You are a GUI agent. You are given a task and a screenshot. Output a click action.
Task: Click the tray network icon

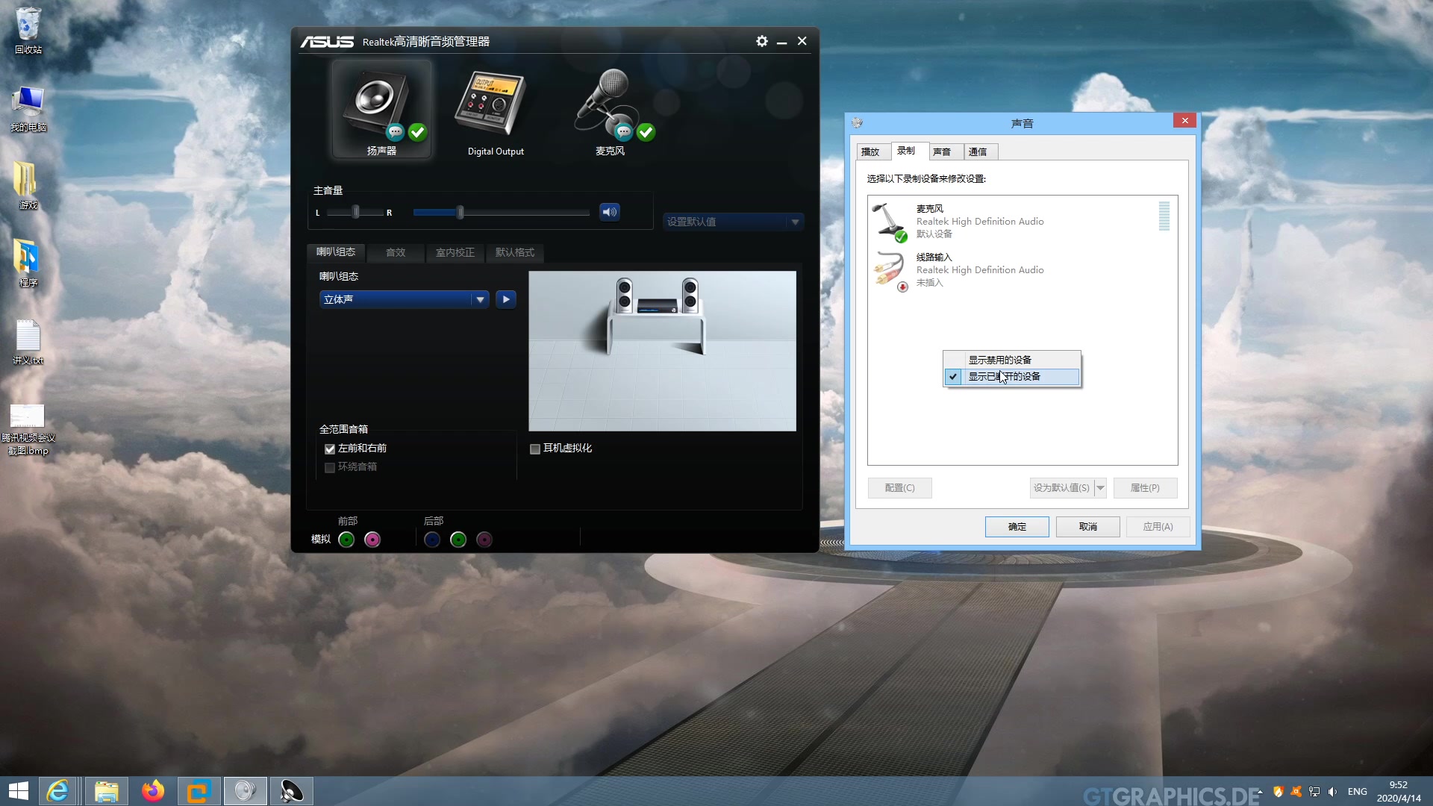pyautogui.click(x=1314, y=791)
